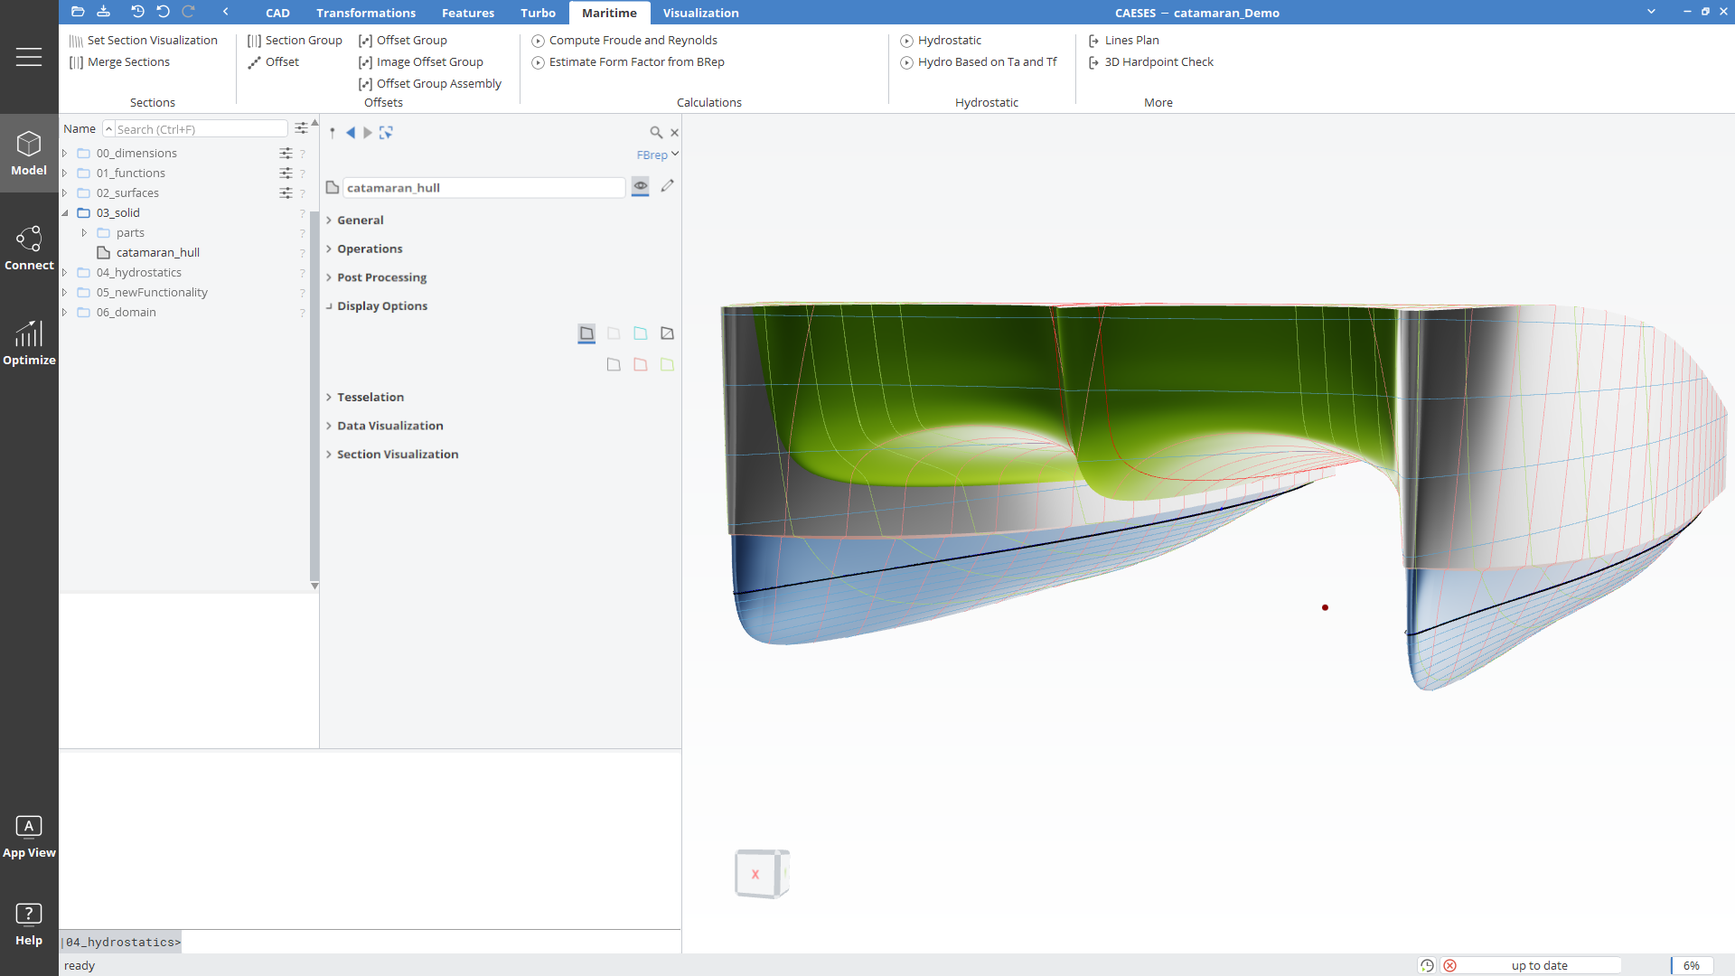Click the pencil edit icon next to name
This screenshot has width=1735, height=976.
(667, 186)
